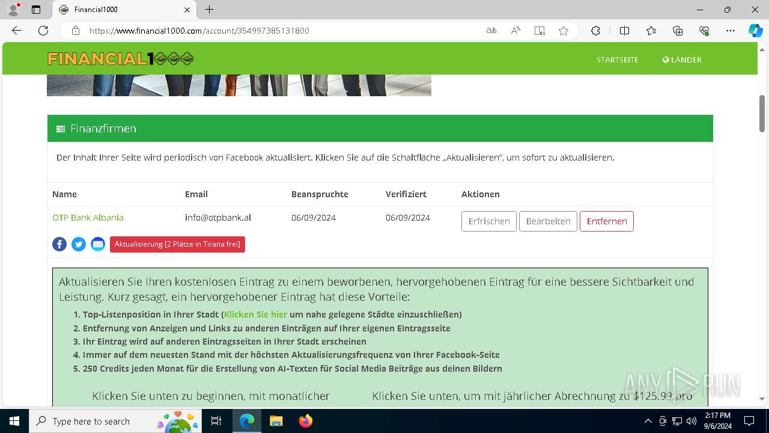Viewport: 769px width, 433px height.
Task: Open browser essentials heart icon
Action: [704, 31]
